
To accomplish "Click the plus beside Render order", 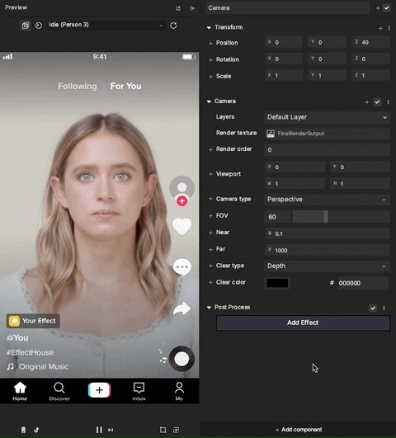I will tap(210, 150).
